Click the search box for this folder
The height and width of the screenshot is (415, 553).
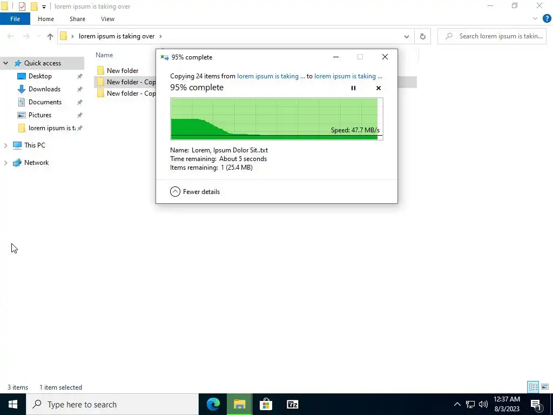coord(492,36)
